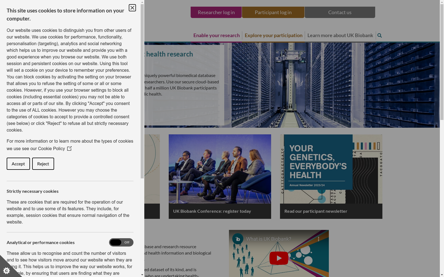Click the page scrollbar up arrow
Screen dimensions: 444x277
[442, 2]
